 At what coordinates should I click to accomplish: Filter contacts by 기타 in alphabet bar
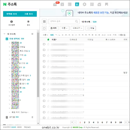click(115, 35)
